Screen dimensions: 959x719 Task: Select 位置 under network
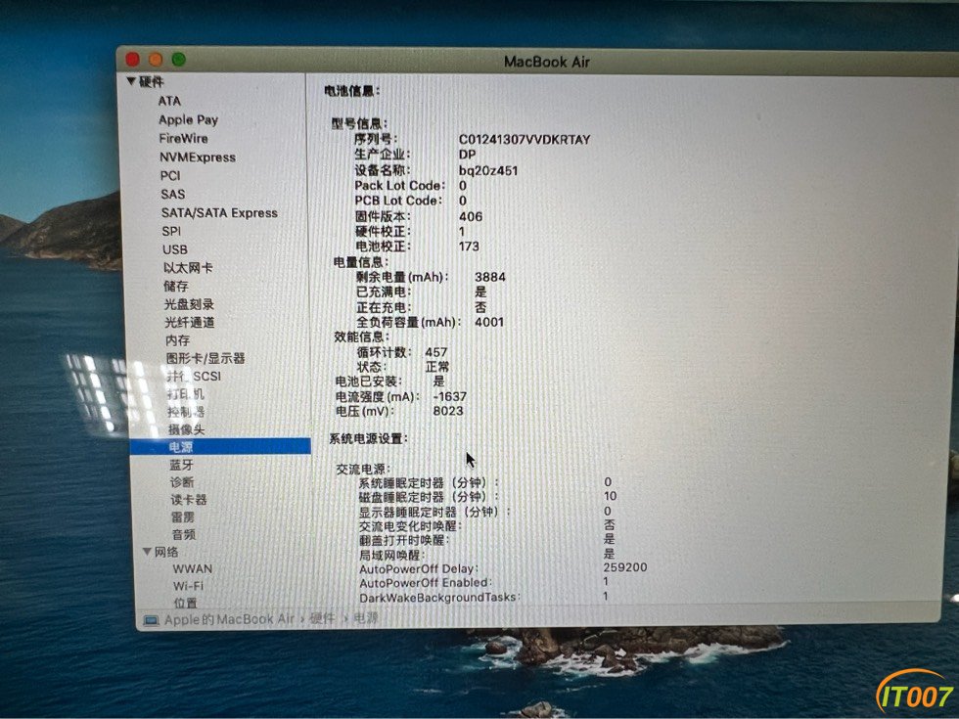click(x=185, y=603)
